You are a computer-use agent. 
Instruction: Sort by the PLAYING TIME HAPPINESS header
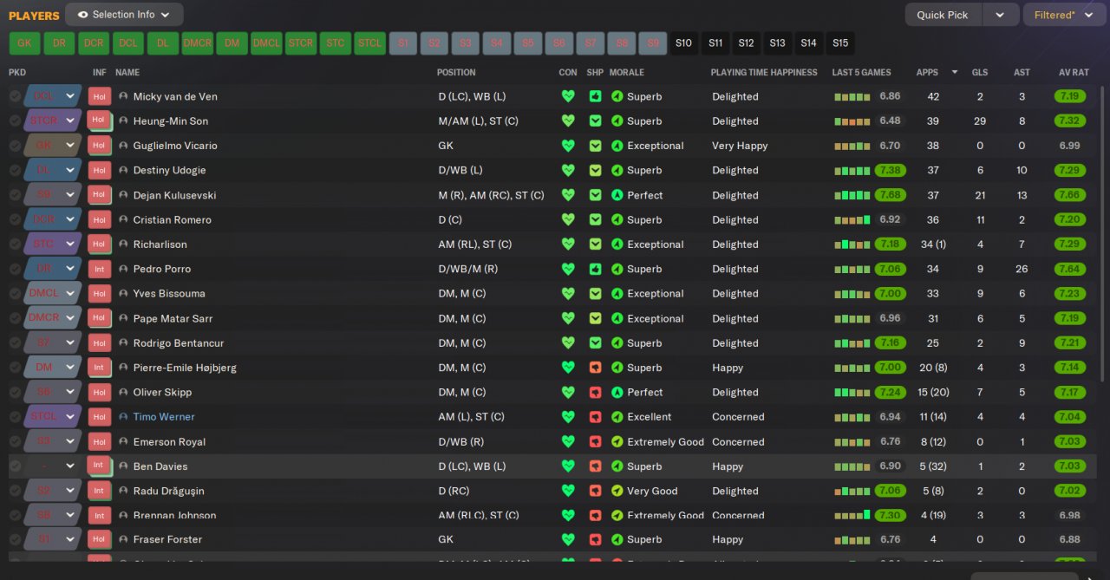click(764, 73)
